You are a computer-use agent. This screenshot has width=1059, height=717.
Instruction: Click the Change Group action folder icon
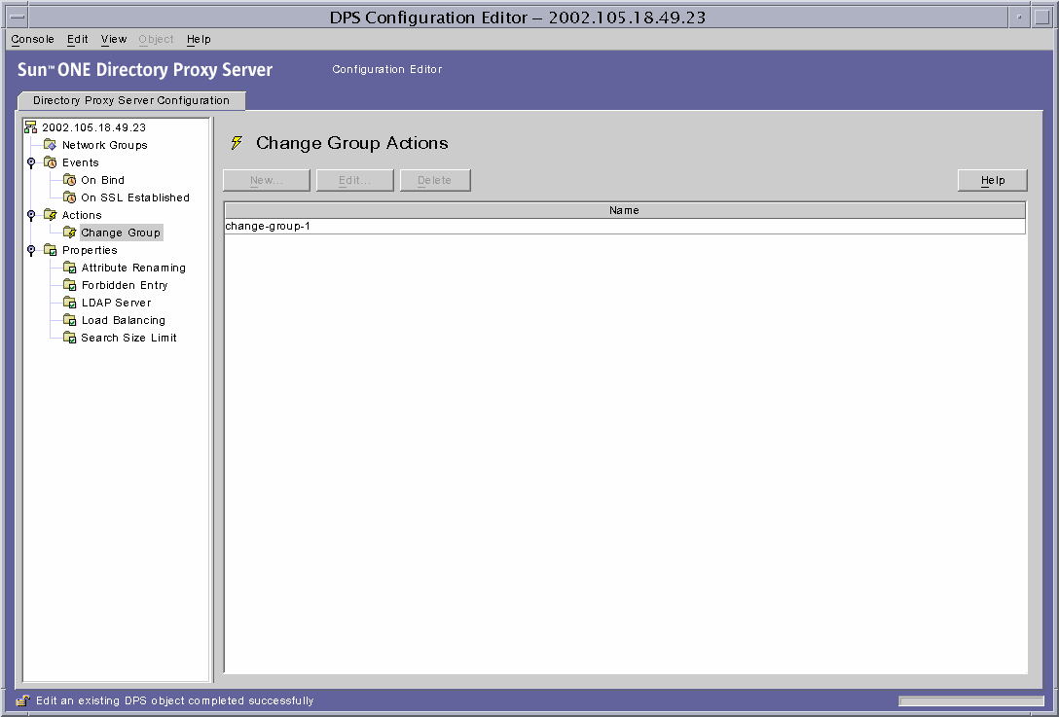coord(69,232)
